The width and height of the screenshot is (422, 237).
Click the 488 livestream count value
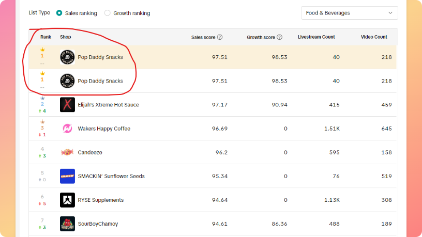pos(334,224)
